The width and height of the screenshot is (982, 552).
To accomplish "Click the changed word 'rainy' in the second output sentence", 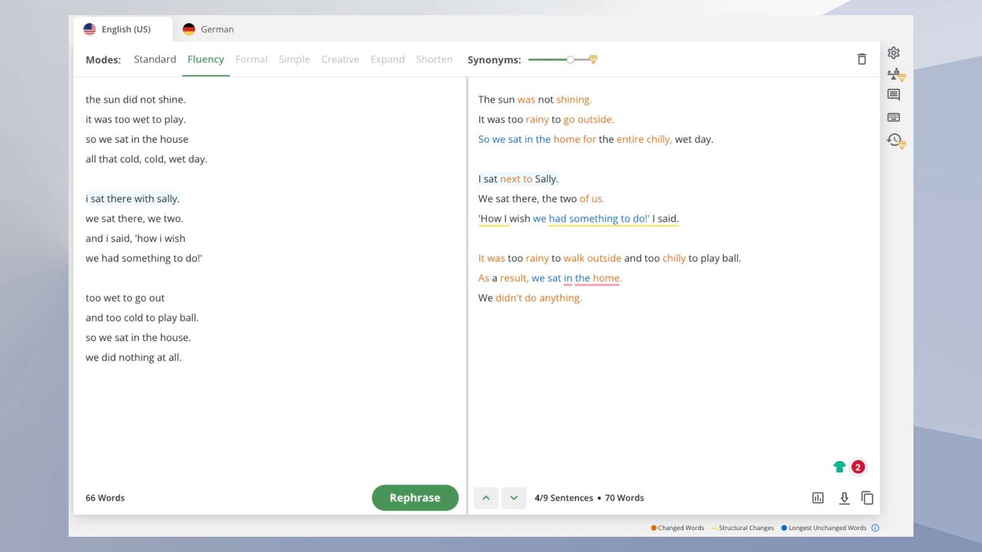I will [x=537, y=120].
